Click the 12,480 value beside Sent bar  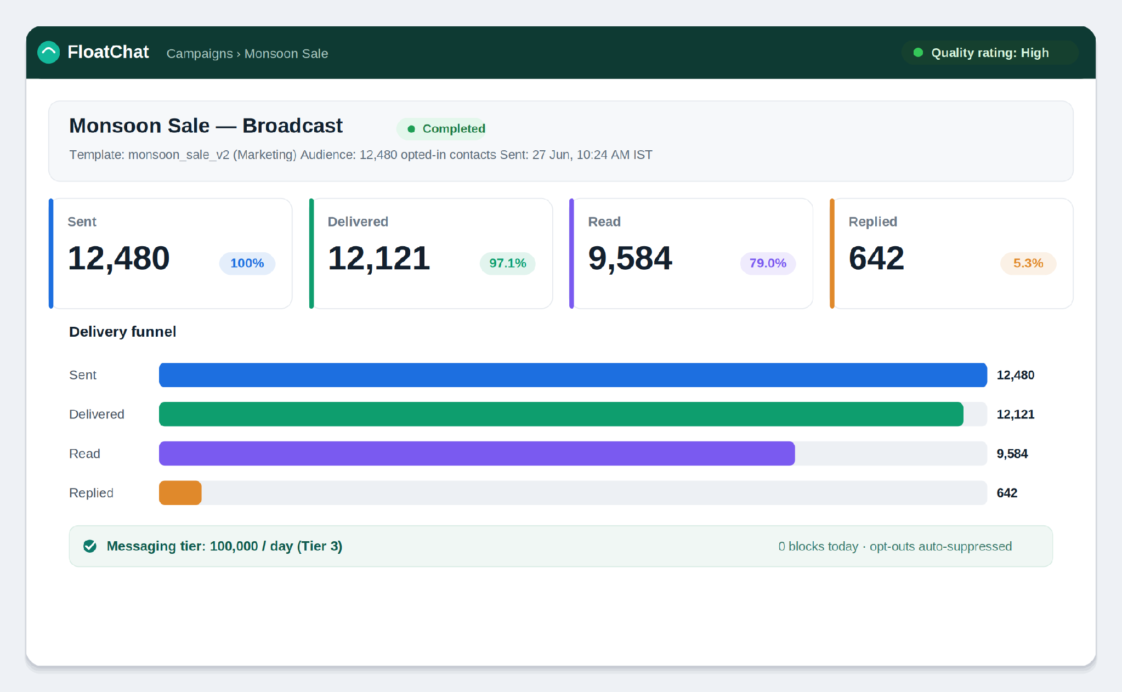(x=1015, y=375)
